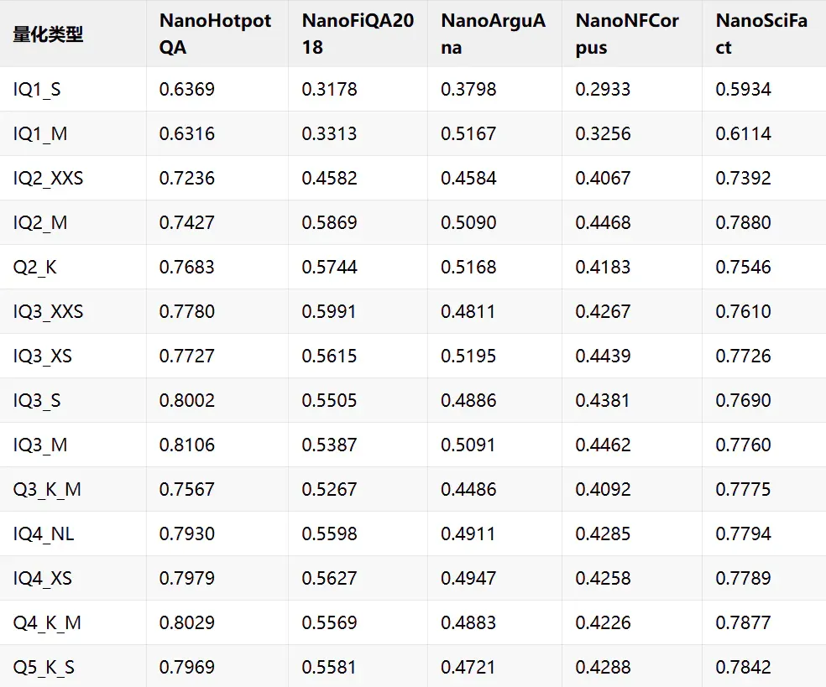Screen dimensions: 826x687
Task: Click the Q2_K row label
Action: (x=34, y=268)
